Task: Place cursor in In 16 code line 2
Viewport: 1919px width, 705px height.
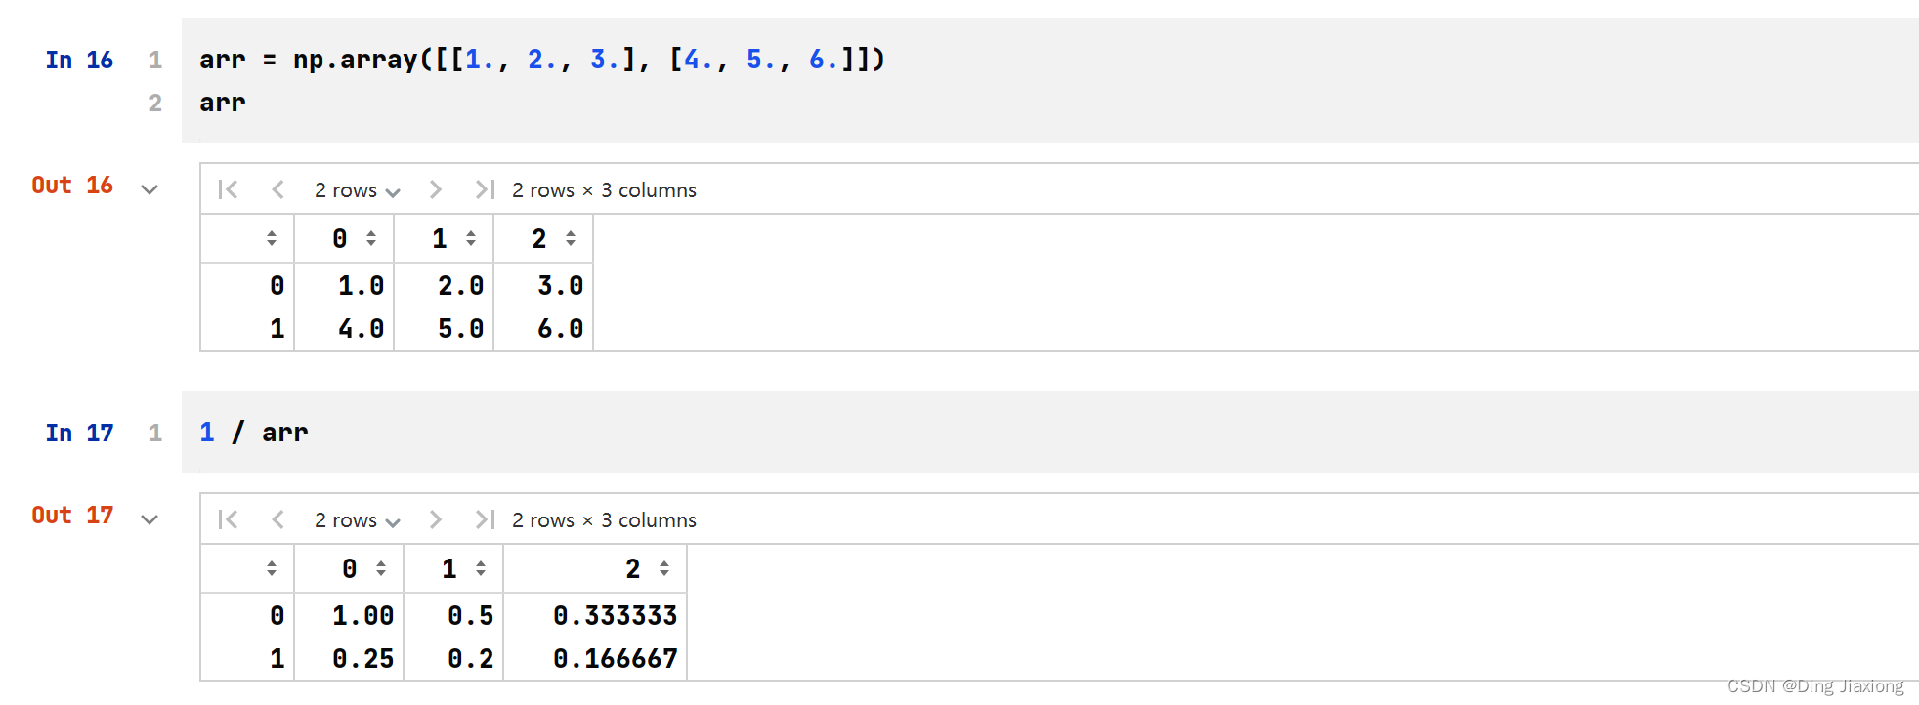Action: pyautogui.click(x=1059, y=103)
